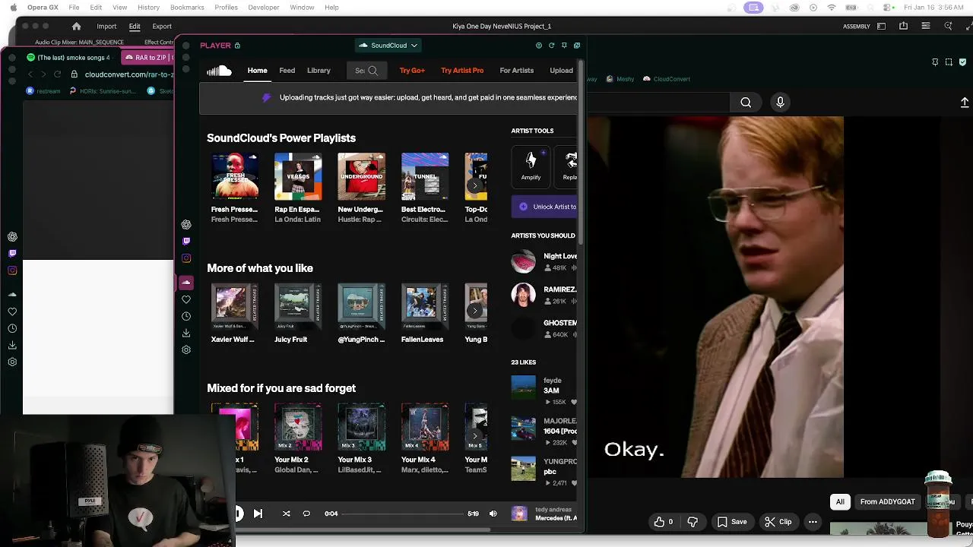
Task: Create a Clip of the YouTube video
Action: 778,522
